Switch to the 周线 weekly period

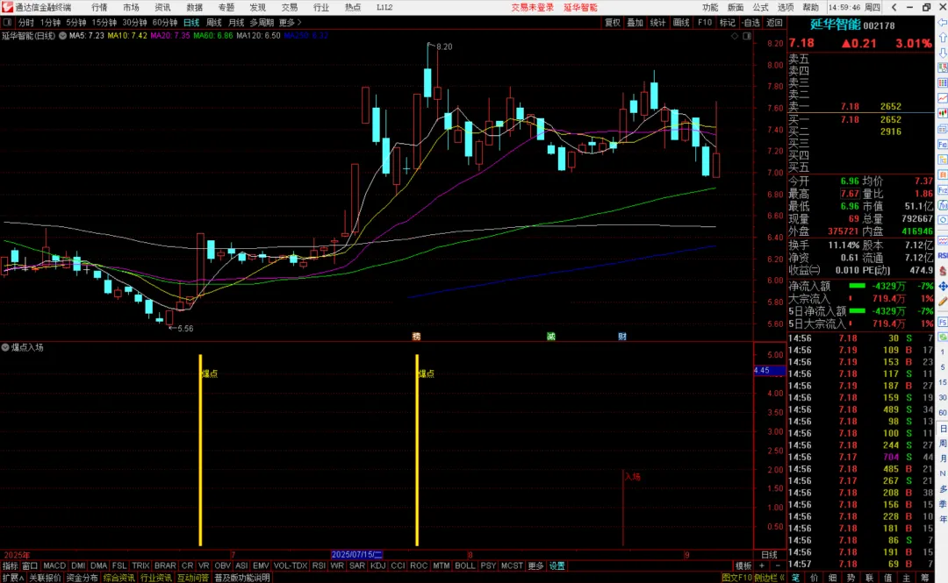214,23
